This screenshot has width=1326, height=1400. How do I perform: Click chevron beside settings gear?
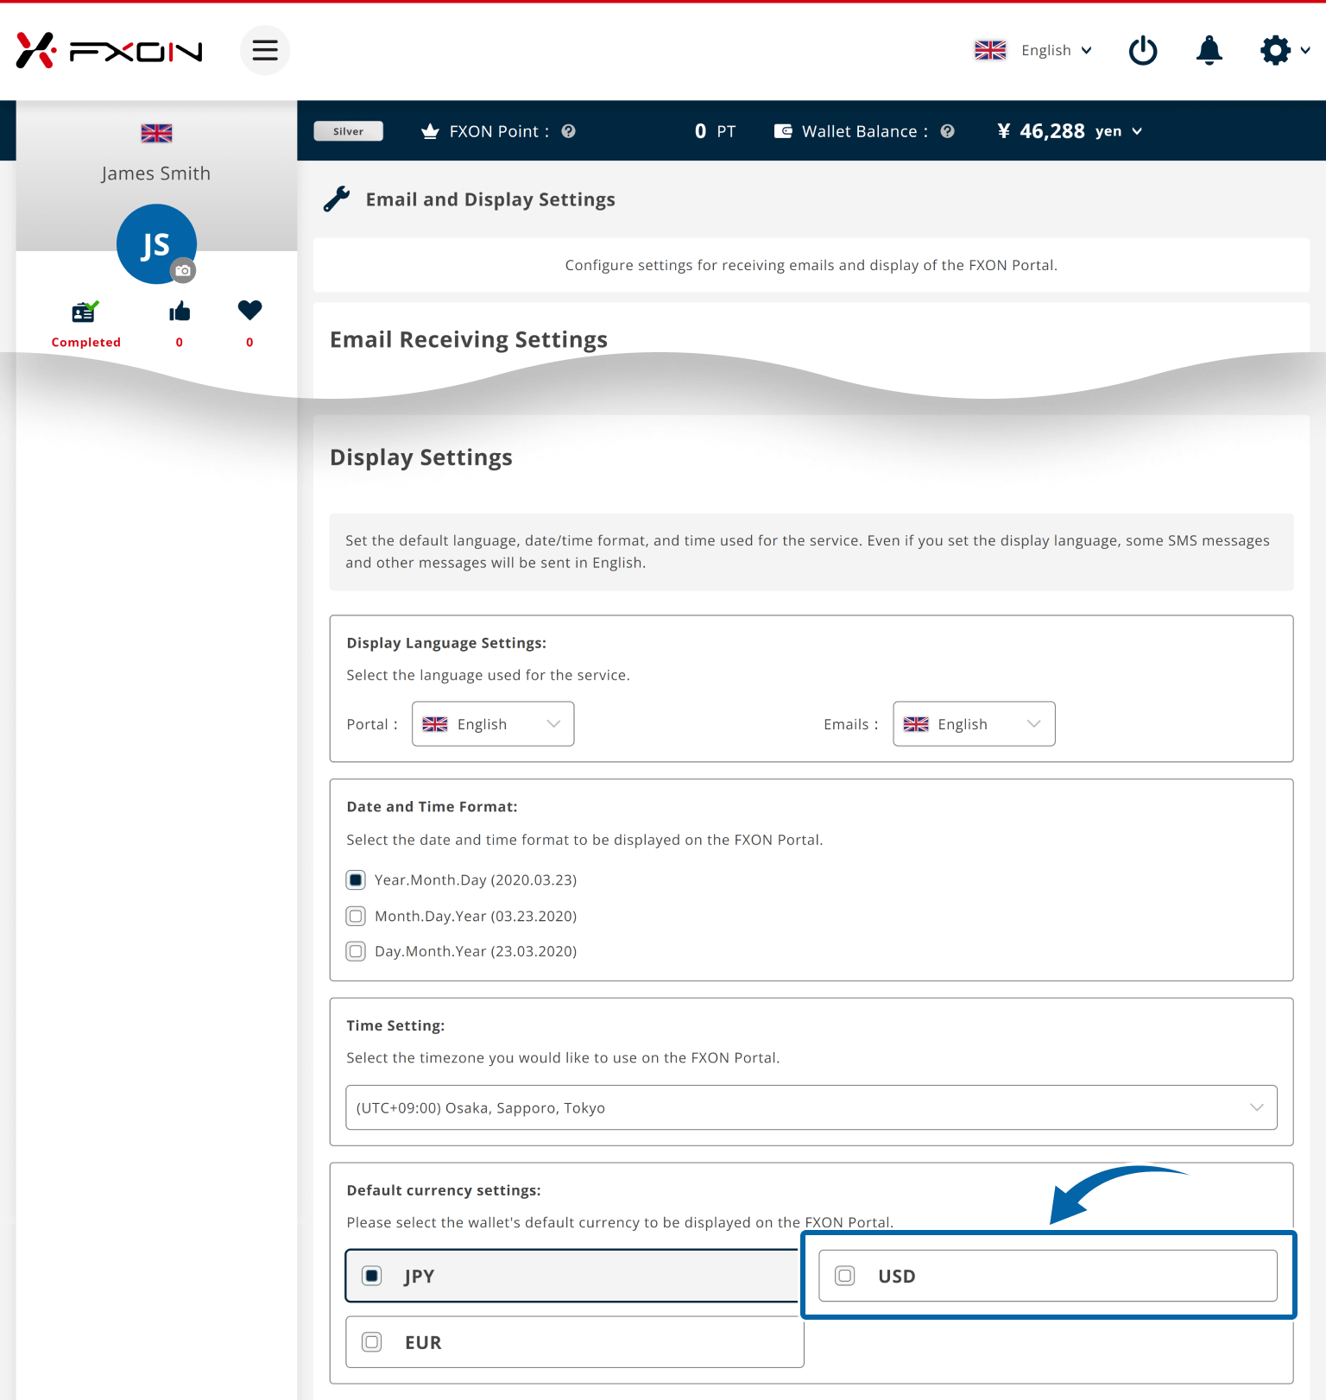1305,50
